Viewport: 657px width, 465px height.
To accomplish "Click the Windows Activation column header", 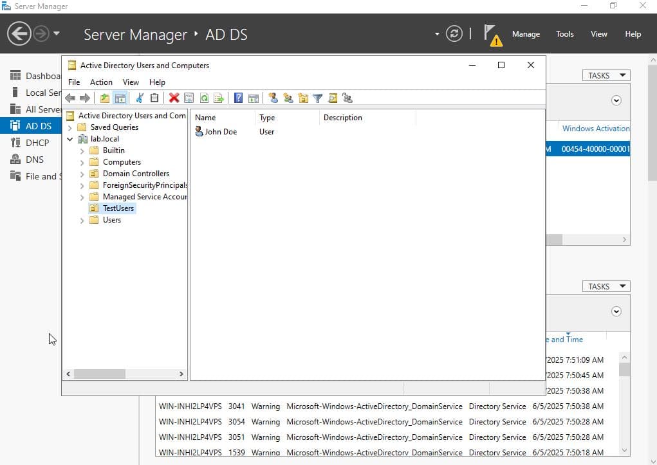I will click(595, 129).
